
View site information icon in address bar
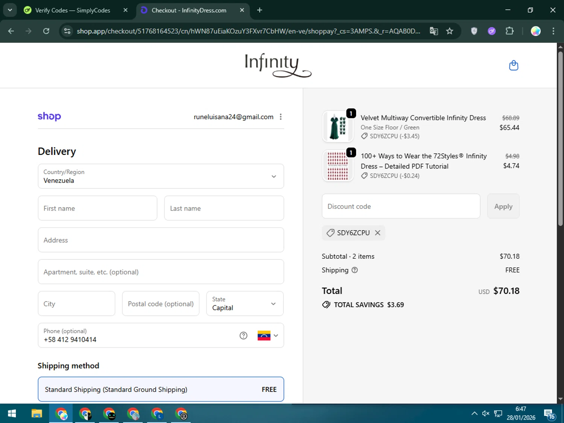click(x=67, y=31)
